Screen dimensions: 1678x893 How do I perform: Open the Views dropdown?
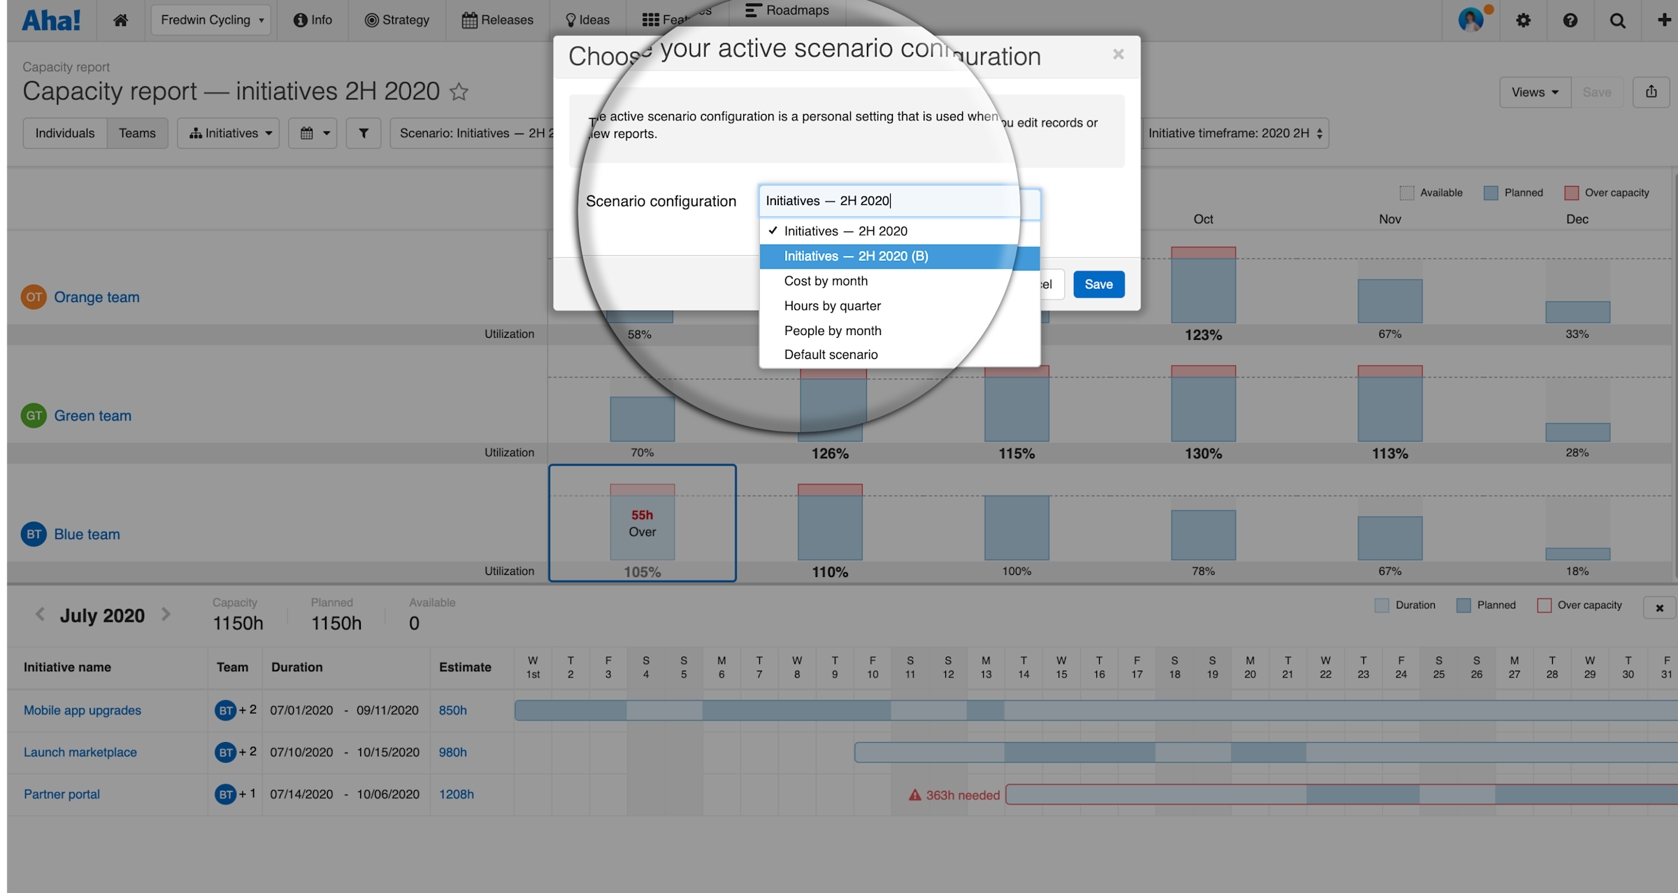point(1534,92)
